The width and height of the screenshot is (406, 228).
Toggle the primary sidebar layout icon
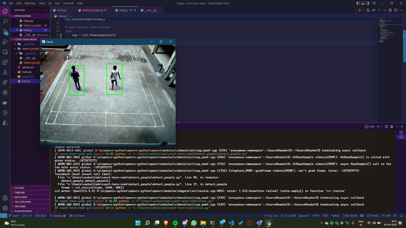point(358,3)
